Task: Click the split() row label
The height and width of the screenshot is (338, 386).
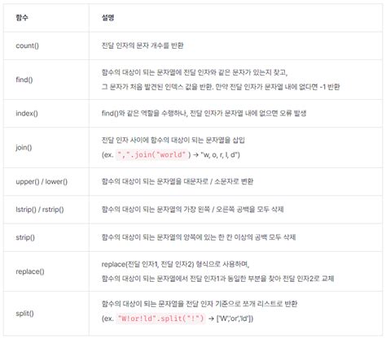Action: point(24,314)
